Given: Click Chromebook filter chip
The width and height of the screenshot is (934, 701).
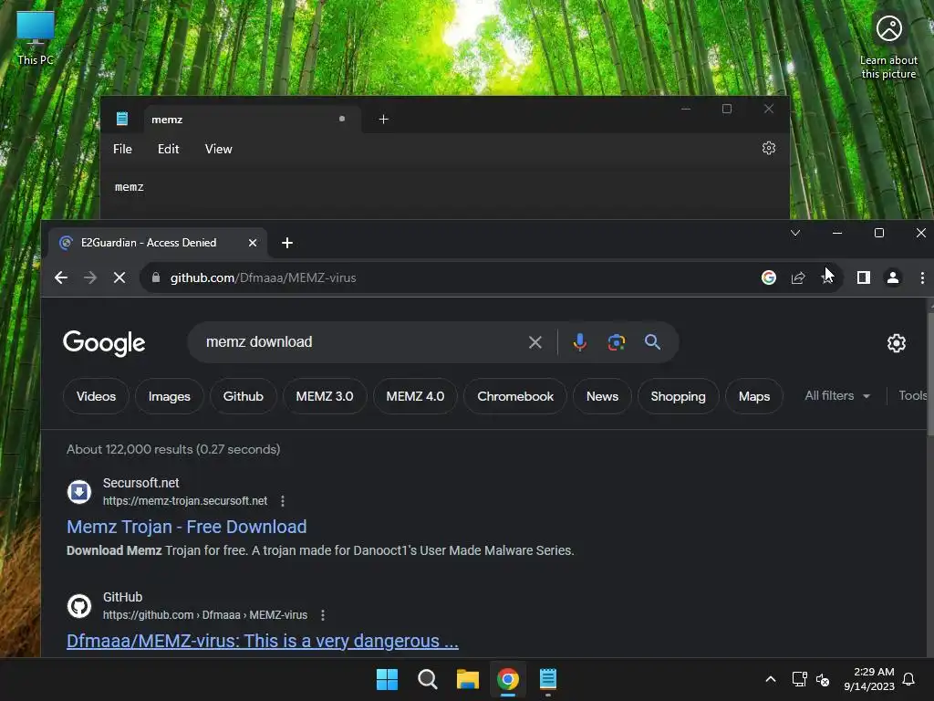Looking at the screenshot, I should point(515,396).
